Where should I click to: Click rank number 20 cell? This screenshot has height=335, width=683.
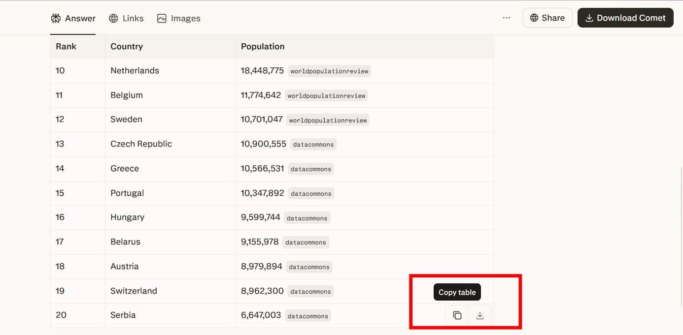[x=78, y=315]
